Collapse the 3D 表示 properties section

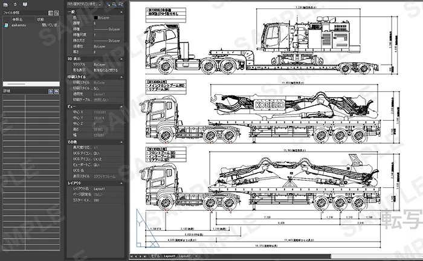(121, 59)
